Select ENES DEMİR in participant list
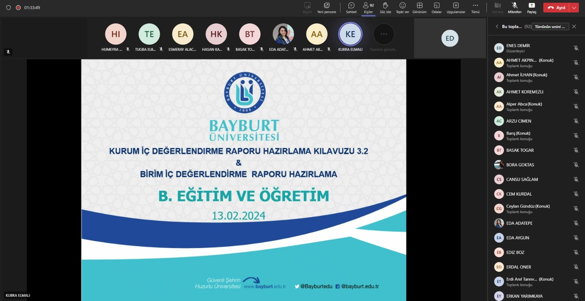The height and width of the screenshot is (301, 585). pos(536,48)
